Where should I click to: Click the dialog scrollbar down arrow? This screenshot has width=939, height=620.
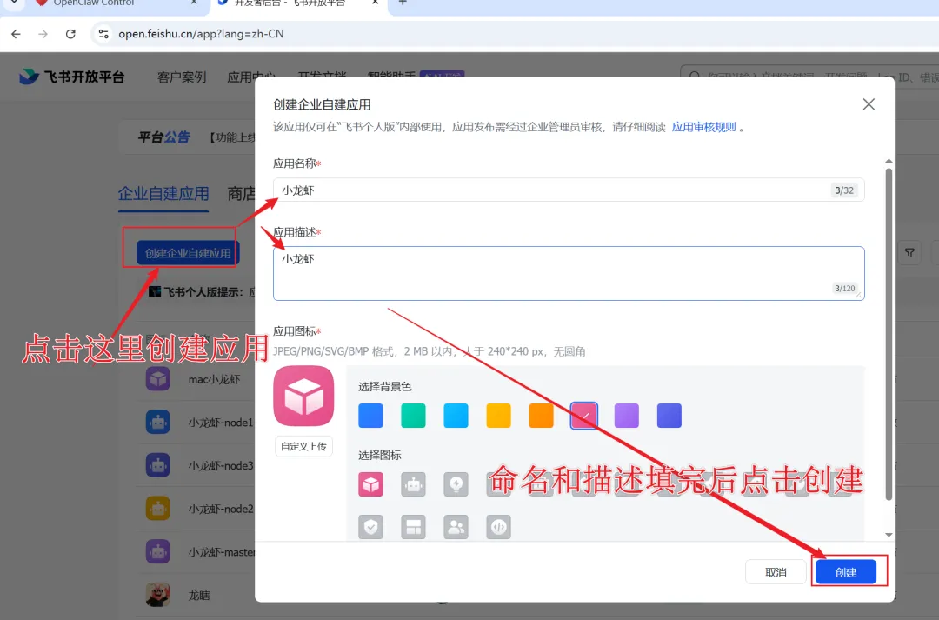click(889, 535)
